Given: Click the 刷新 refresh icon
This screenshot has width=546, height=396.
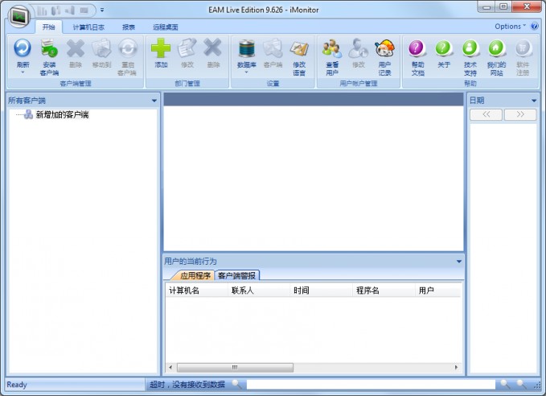Looking at the screenshot, I should tap(23, 48).
